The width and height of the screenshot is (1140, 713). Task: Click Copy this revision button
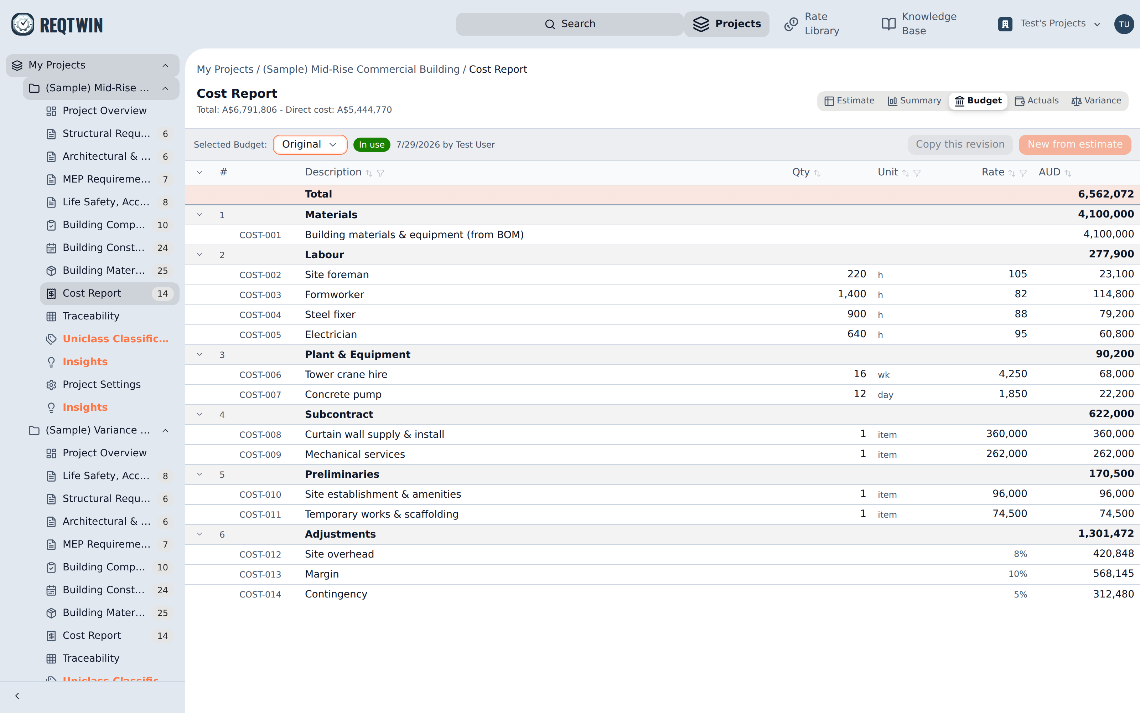coord(960,145)
